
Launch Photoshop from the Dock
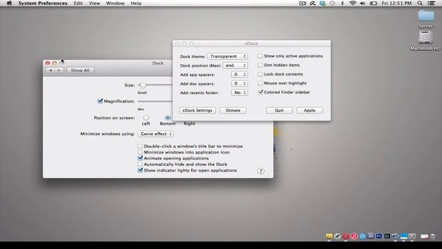coord(379,236)
